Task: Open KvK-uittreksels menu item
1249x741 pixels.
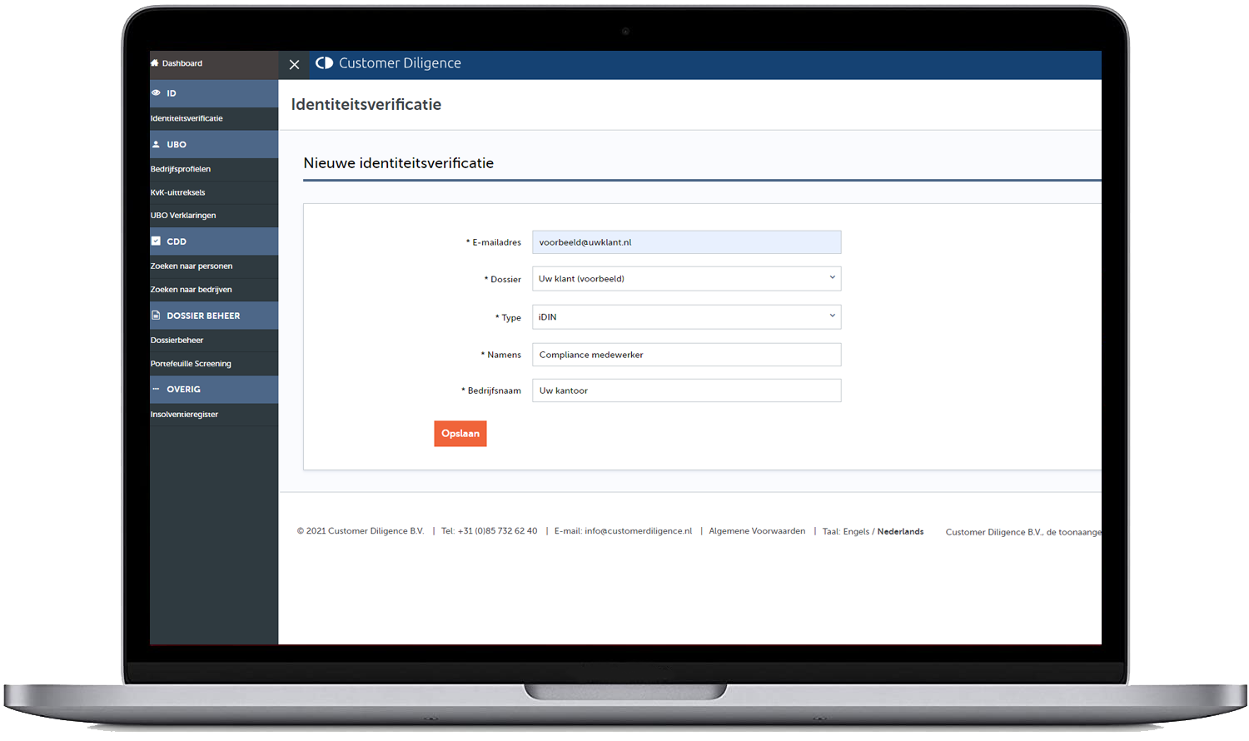Action: pyautogui.click(x=177, y=192)
